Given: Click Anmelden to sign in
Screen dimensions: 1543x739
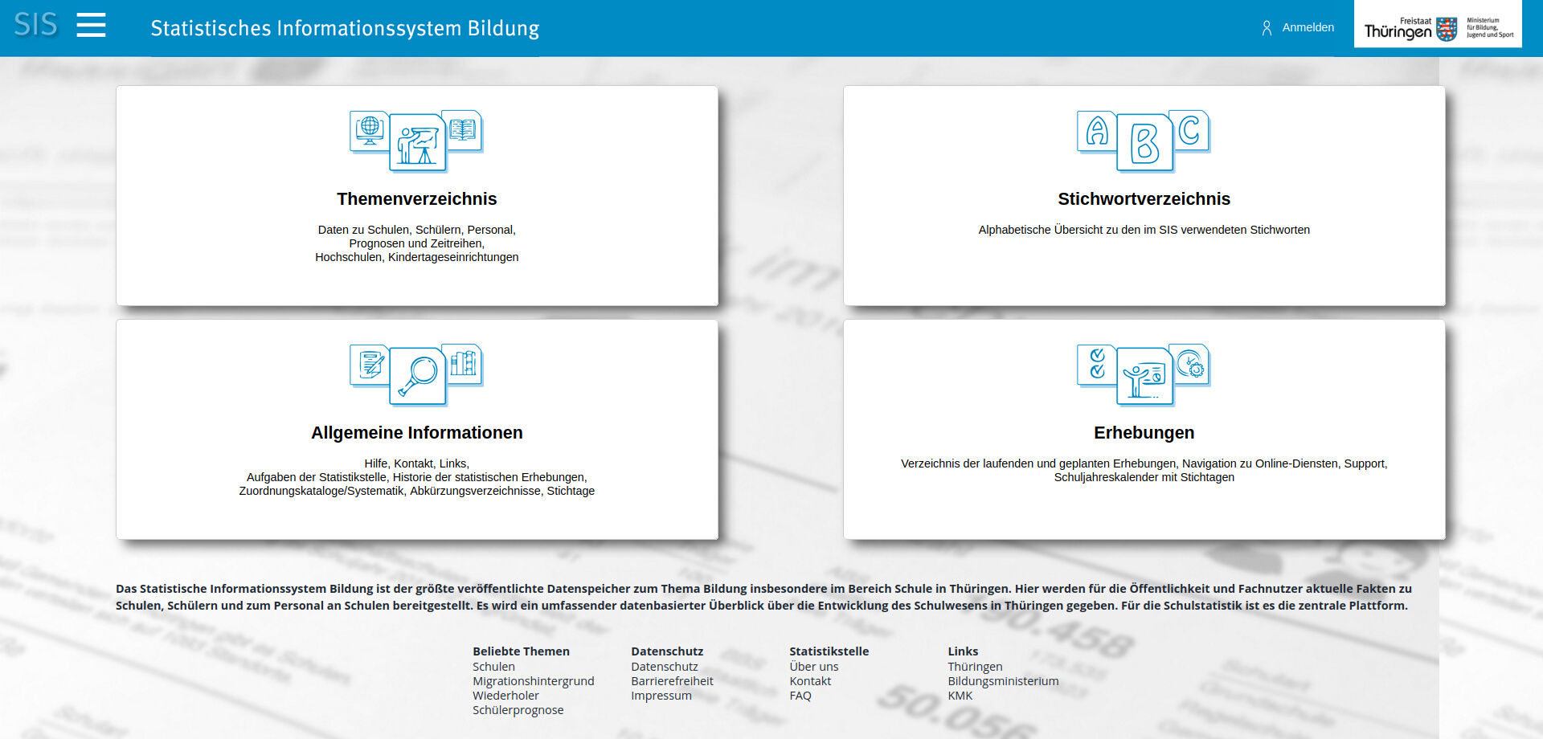Looking at the screenshot, I should point(1308,27).
